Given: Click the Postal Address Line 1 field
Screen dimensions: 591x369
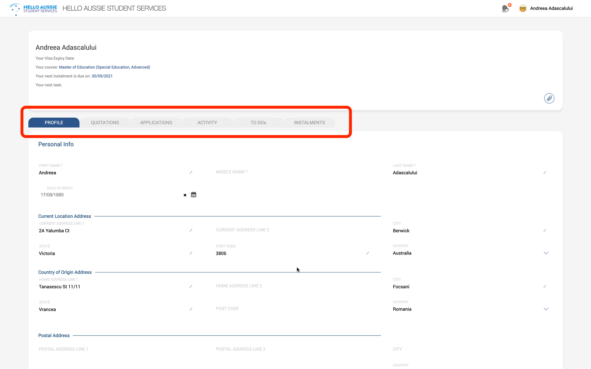Looking at the screenshot, I should [x=115, y=349].
